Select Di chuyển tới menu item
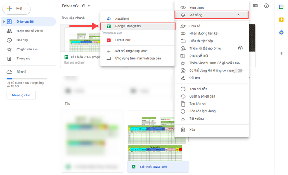Image resolution: width=288 pixels, height=175 pixels. pos(211,56)
